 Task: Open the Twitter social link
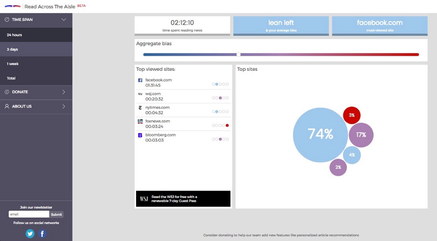[x=30, y=233]
